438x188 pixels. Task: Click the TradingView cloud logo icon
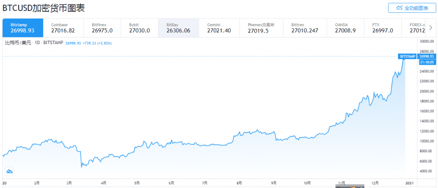pos(9,171)
